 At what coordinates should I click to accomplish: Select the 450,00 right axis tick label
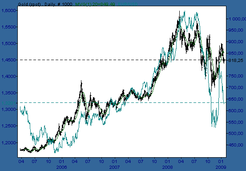coord(236,145)
